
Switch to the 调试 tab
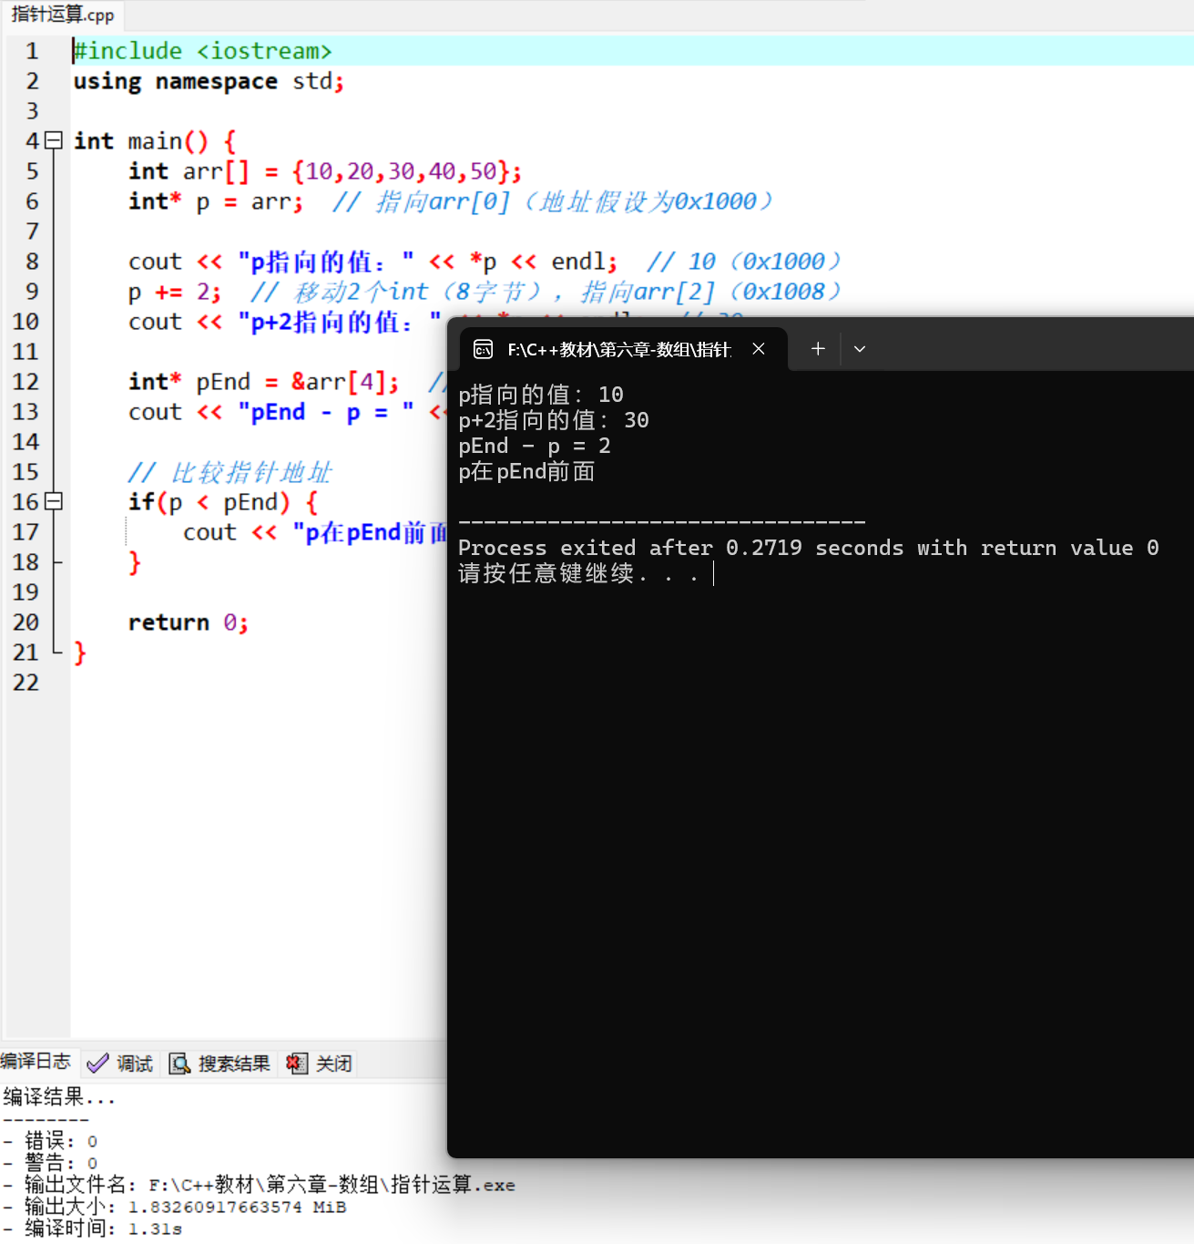pos(120,1064)
